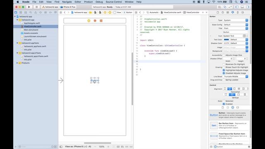Collapse the helloworld appTests group
The width and height of the screenshot is (265, 149).
coord(17,43)
